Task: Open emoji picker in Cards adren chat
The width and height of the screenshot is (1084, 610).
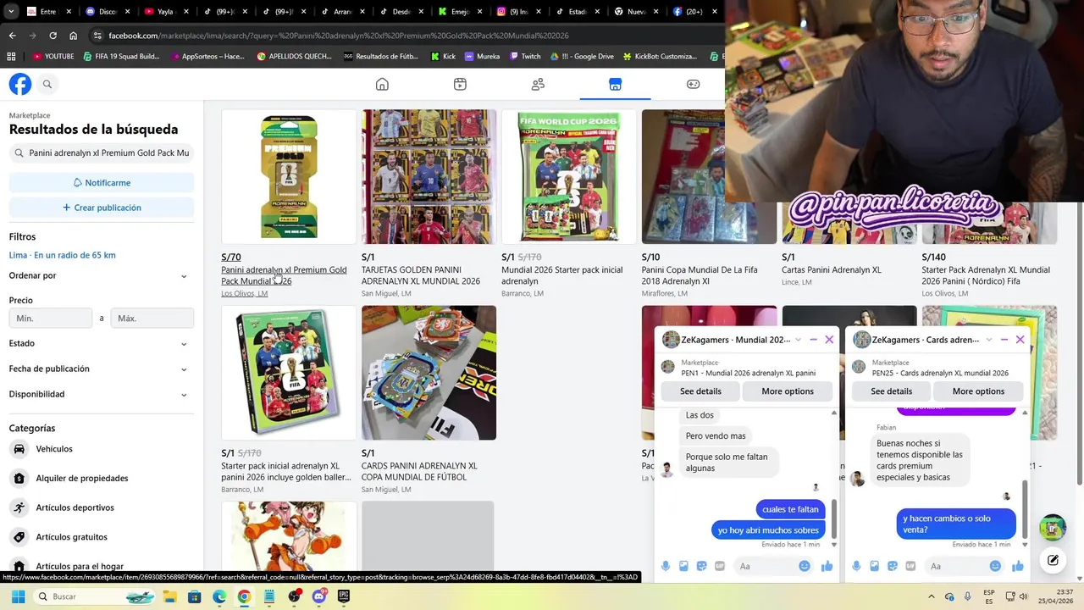Action: 995,566
